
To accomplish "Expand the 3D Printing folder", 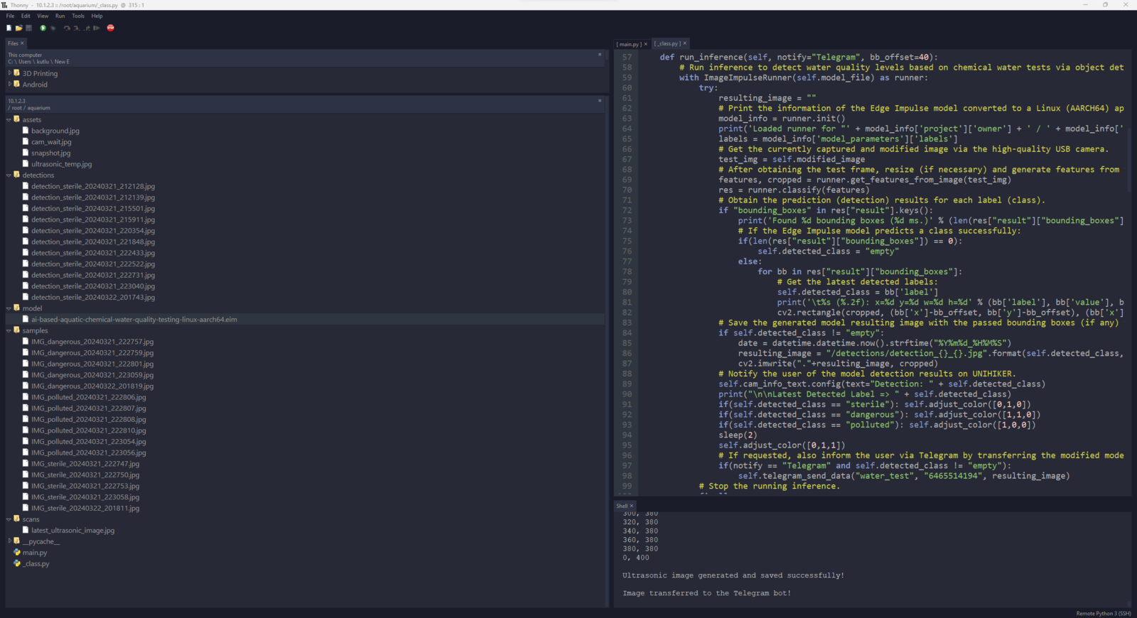I will [x=9, y=73].
